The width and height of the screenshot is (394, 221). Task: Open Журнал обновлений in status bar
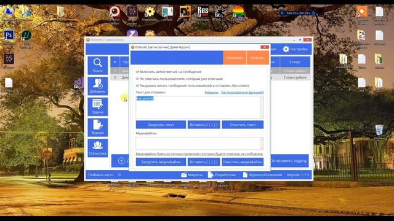(x=263, y=175)
